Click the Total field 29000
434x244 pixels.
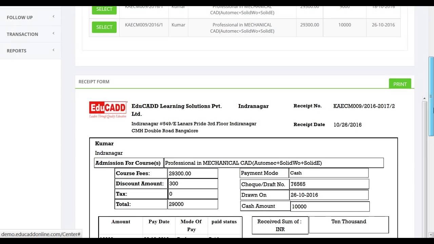(193, 204)
